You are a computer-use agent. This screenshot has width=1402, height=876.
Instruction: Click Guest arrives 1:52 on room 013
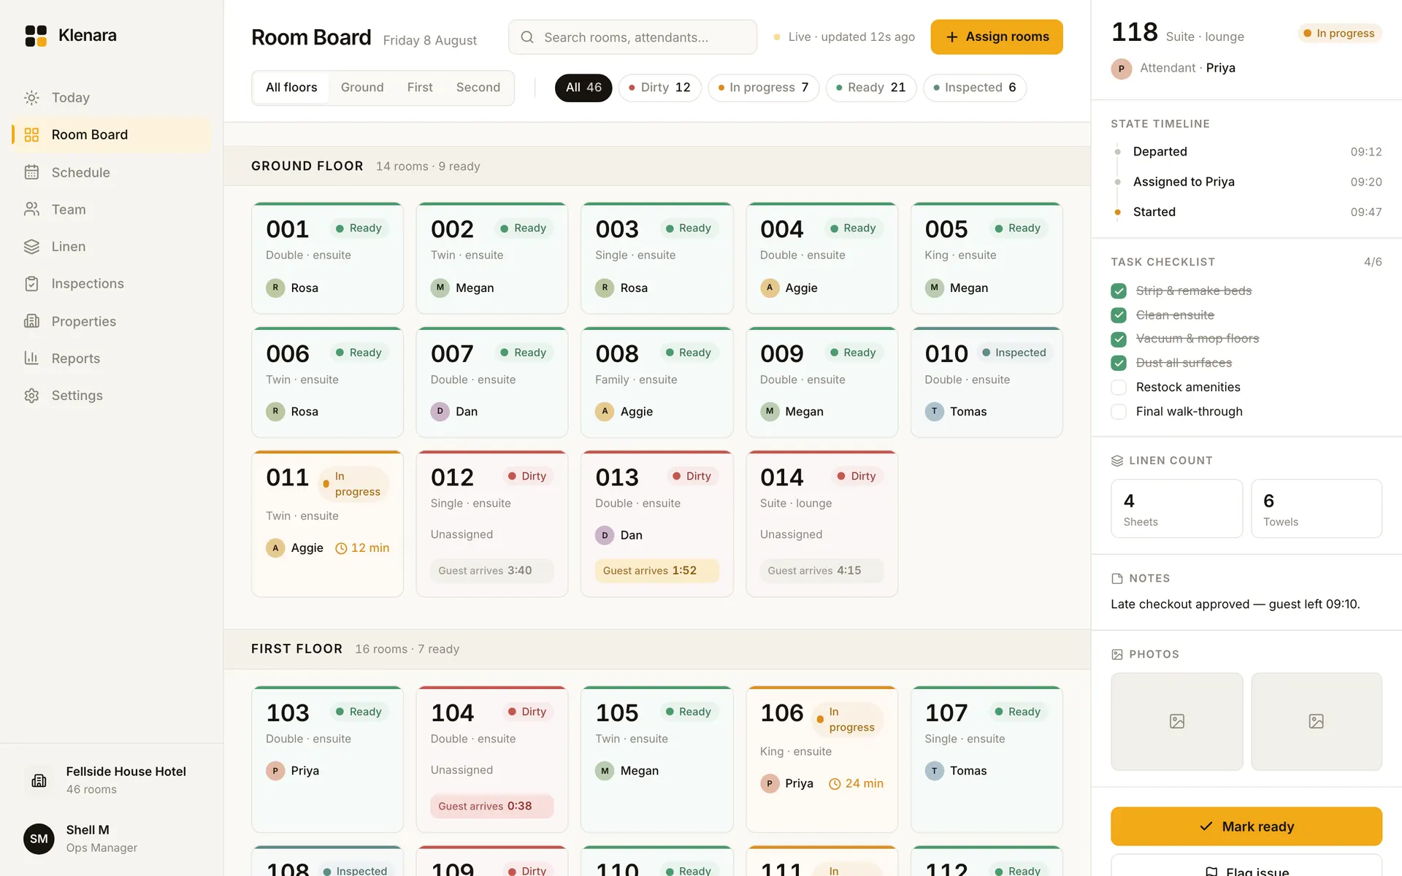[657, 571]
